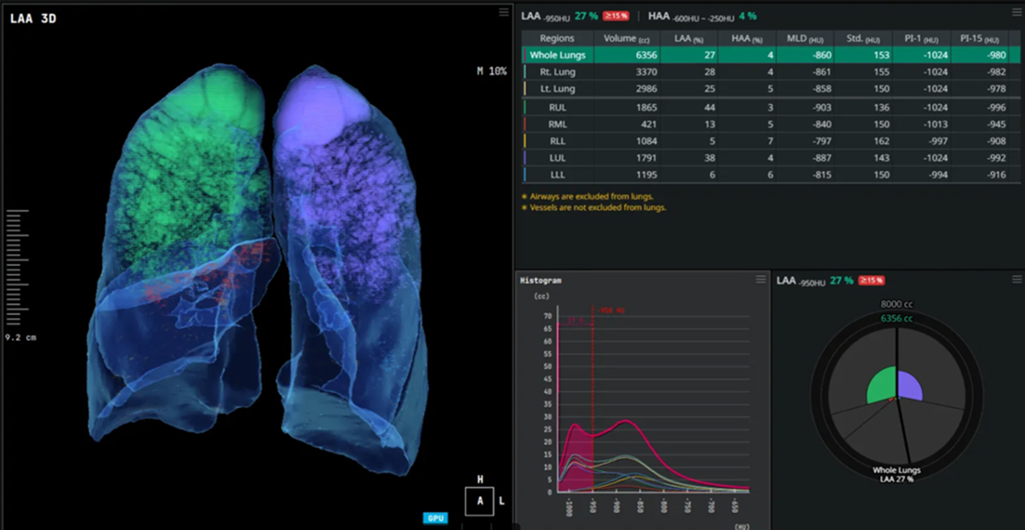Sort by the Volume column header
This screenshot has width=1025, height=530.
[x=627, y=38]
